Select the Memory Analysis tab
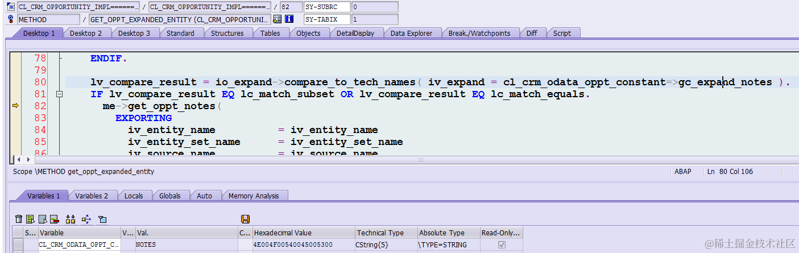799x253 pixels. click(254, 196)
